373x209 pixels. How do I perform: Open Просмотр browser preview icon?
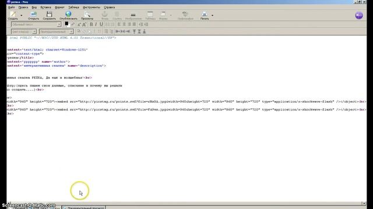click(x=87, y=16)
